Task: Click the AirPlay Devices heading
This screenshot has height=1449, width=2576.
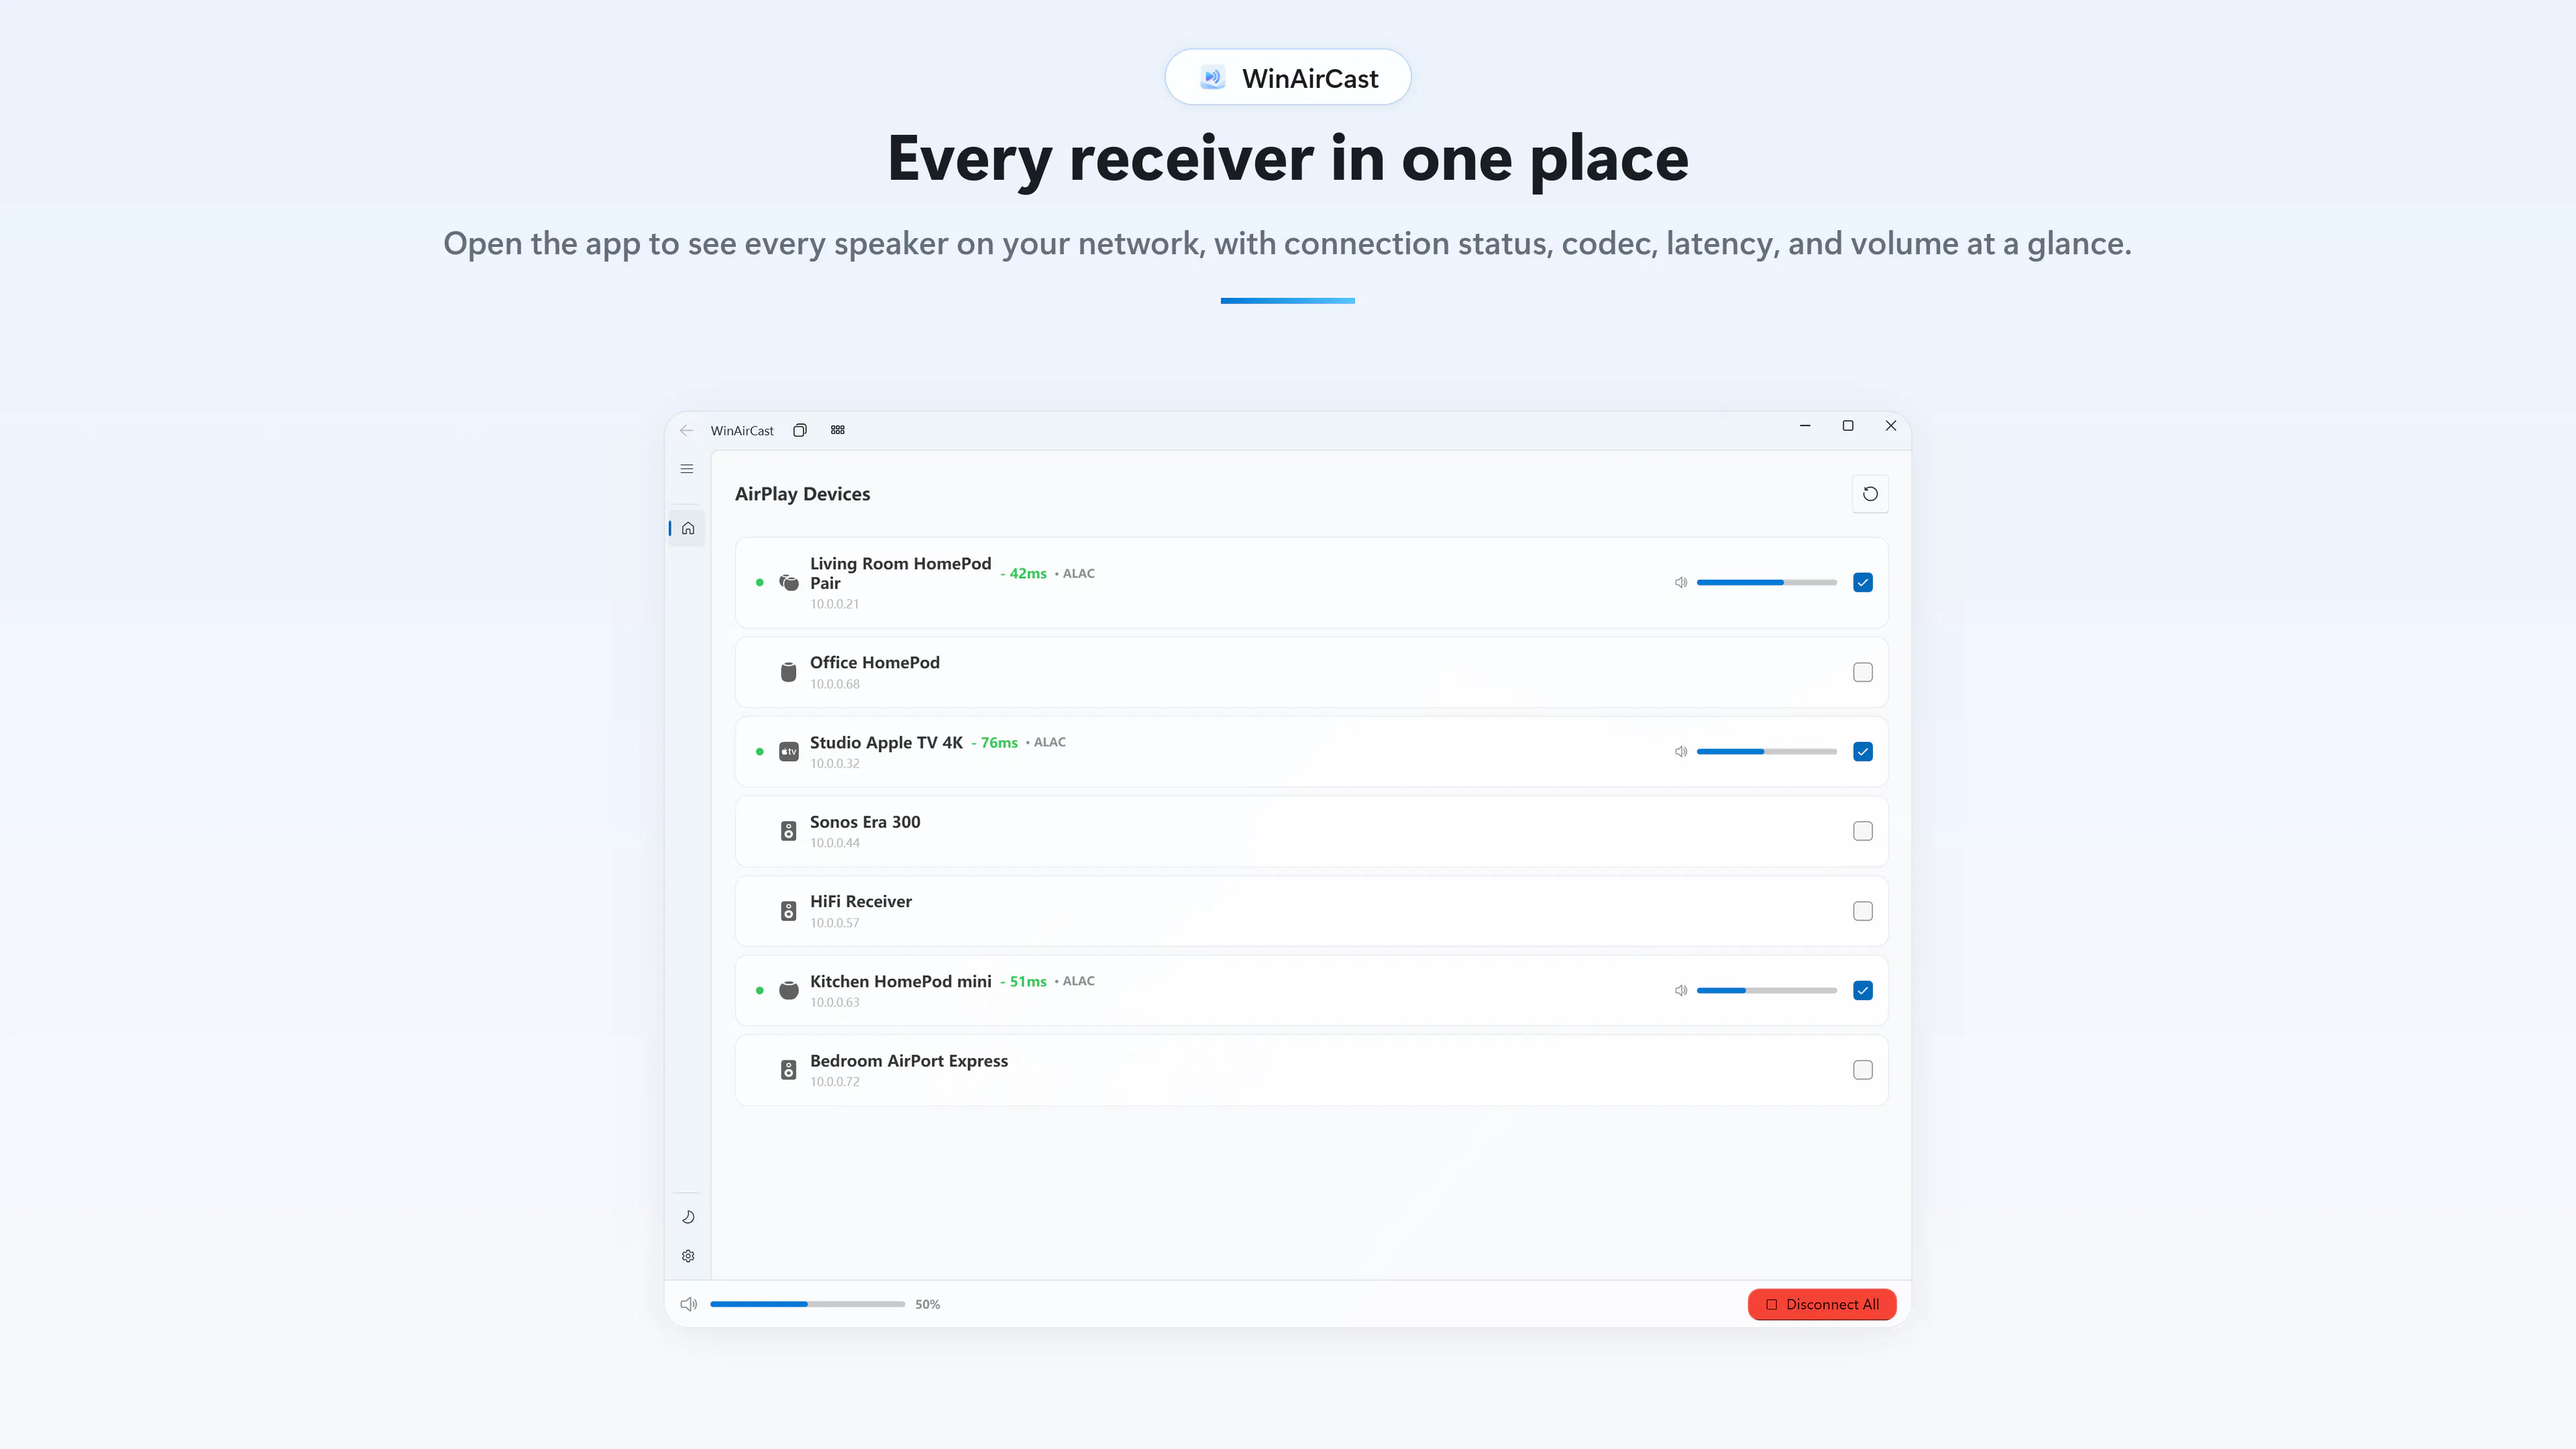Action: [802, 494]
